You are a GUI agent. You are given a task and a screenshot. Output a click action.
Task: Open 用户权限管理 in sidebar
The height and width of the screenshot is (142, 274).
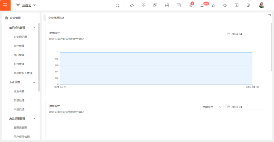22,137
